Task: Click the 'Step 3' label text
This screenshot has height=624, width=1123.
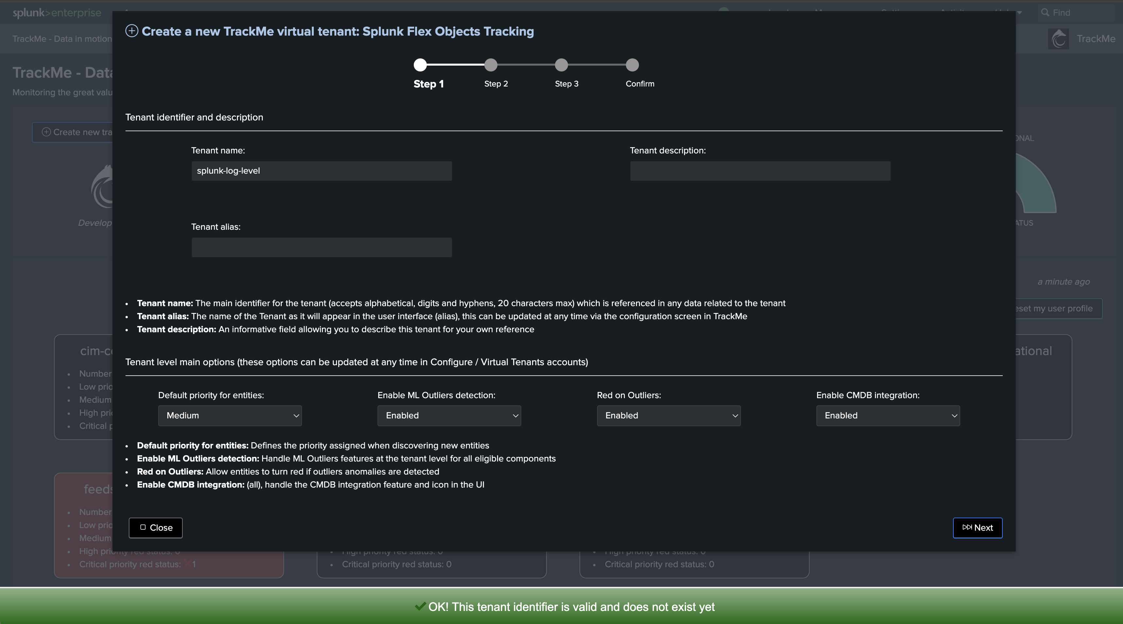Action: tap(567, 84)
